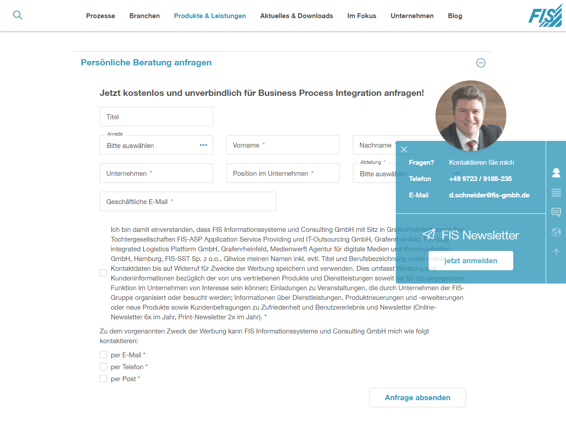Click the paper plane newsletter icon
This screenshot has width=566, height=424.
coord(428,234)
